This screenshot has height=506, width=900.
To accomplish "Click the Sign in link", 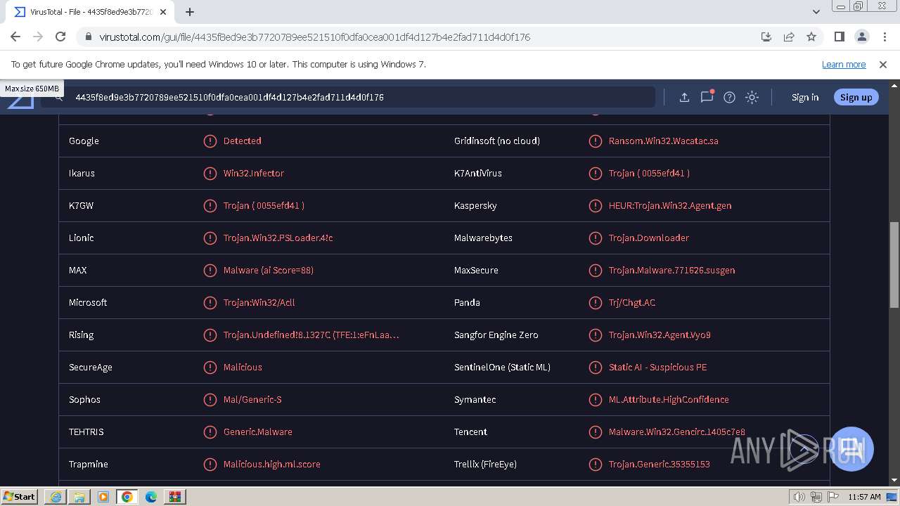I will click(x=805, y=97).
